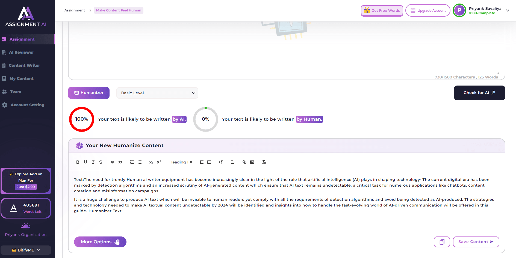Open the BitifyME organization dropdown
Screen dimensions: 516x258
26,250
